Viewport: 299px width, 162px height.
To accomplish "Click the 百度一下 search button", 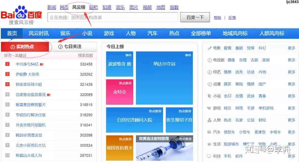I will pos(195,17).
